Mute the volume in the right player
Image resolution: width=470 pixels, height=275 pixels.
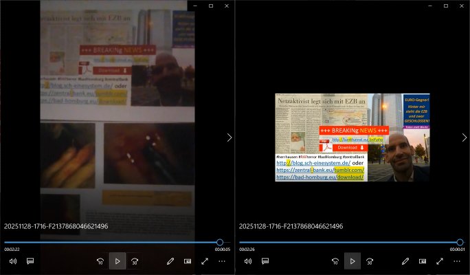247,261
